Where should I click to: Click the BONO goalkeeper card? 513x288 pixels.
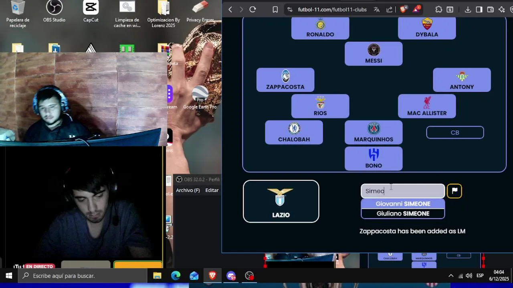tap(374, 158)
